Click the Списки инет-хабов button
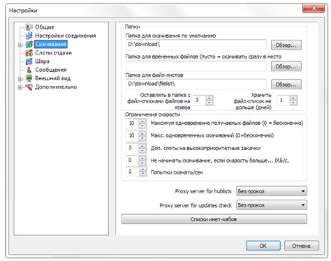Viewport: 331px width, 261px height. [214, 219]
